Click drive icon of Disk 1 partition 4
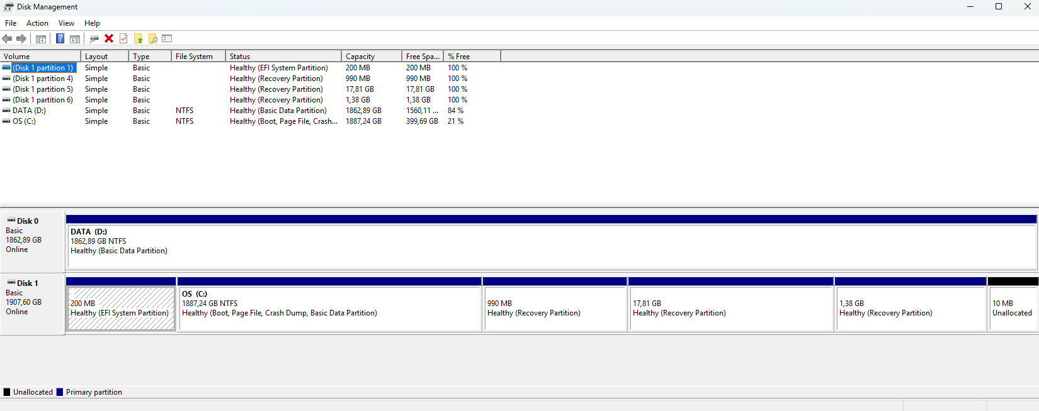The image size is (1039, 411). pyautogui.click(x=6, y=79)
